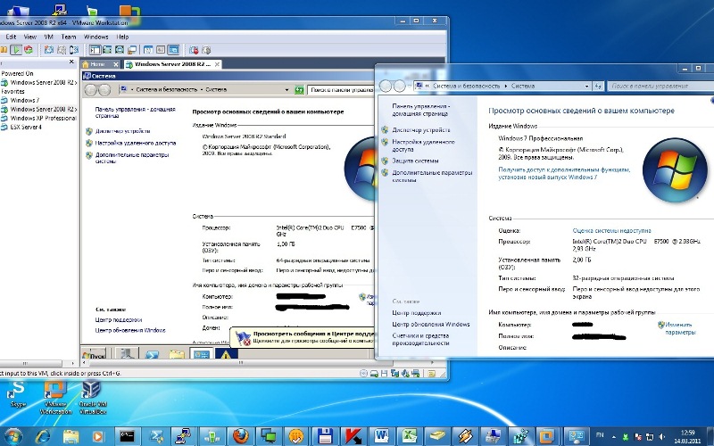Click the 'Защита системы' link in Windows 7 window
Screen dimensions: 714x446
coord(415,161)
